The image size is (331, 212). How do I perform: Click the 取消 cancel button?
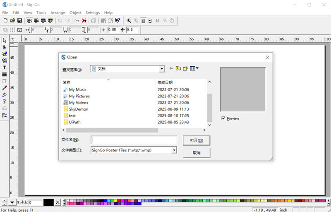click(x=197, y=153)
